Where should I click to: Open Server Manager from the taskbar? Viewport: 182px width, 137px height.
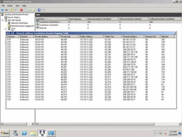[16, 133]
